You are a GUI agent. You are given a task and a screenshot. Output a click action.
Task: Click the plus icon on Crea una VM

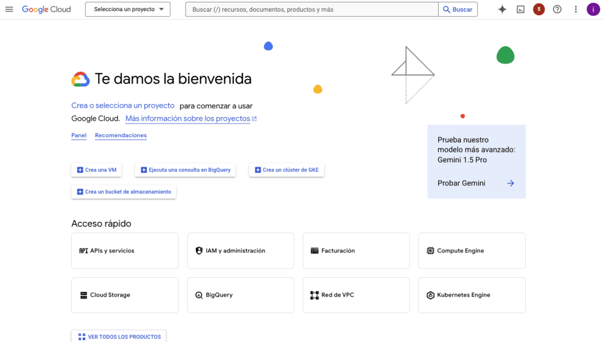tap(80, 170)
